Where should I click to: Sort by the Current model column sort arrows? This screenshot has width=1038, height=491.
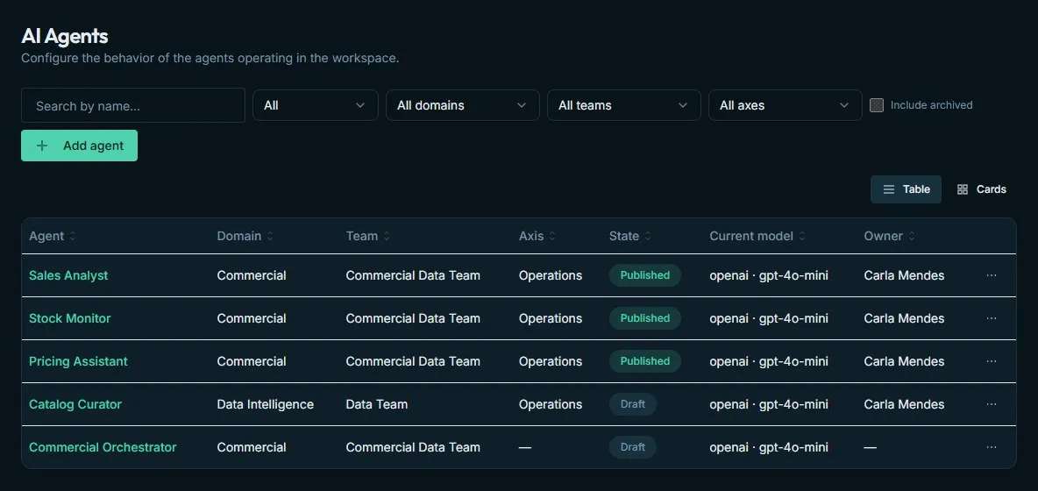click(x=801, y=236)
